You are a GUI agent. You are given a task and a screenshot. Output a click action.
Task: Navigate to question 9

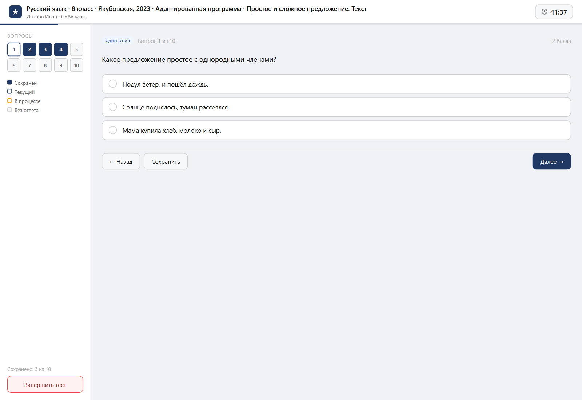pyautogui.click(x=61, y=65)
